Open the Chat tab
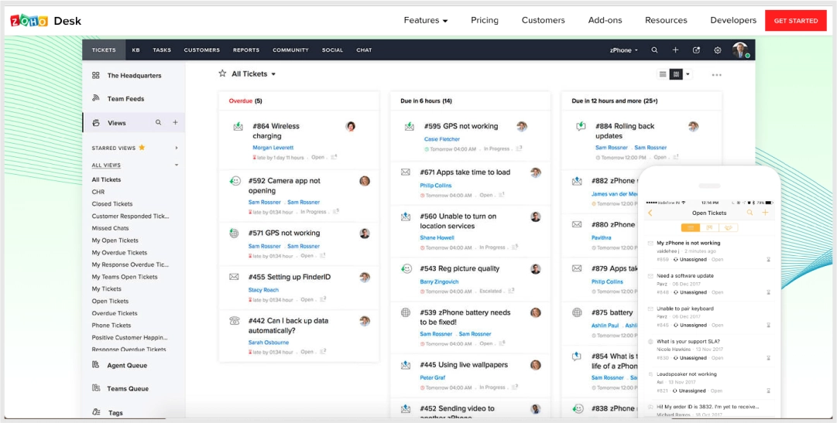Viewport: 837px width, 423px height. point(364,50)
